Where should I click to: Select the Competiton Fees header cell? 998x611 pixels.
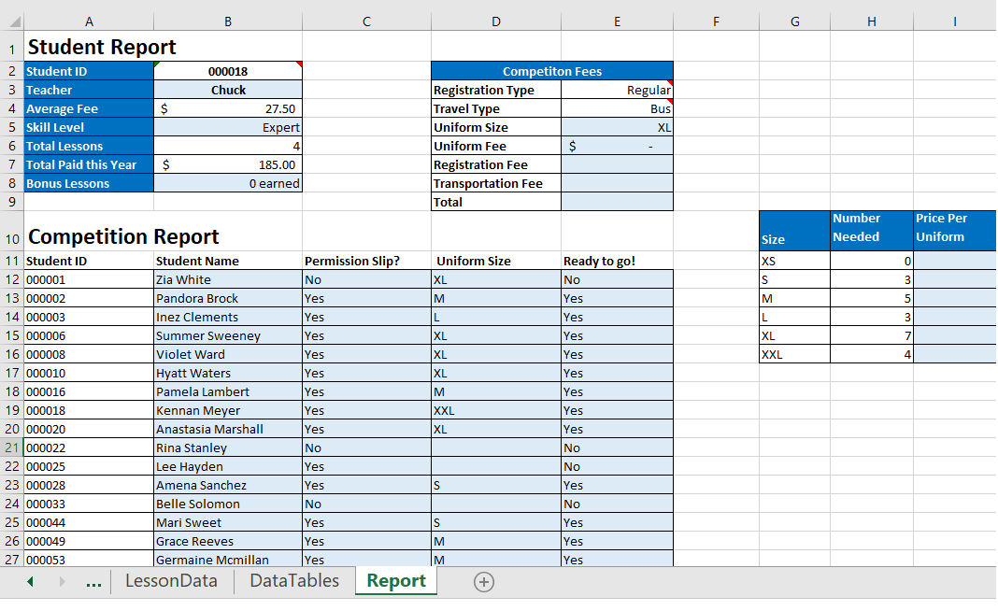pos(551,70)
